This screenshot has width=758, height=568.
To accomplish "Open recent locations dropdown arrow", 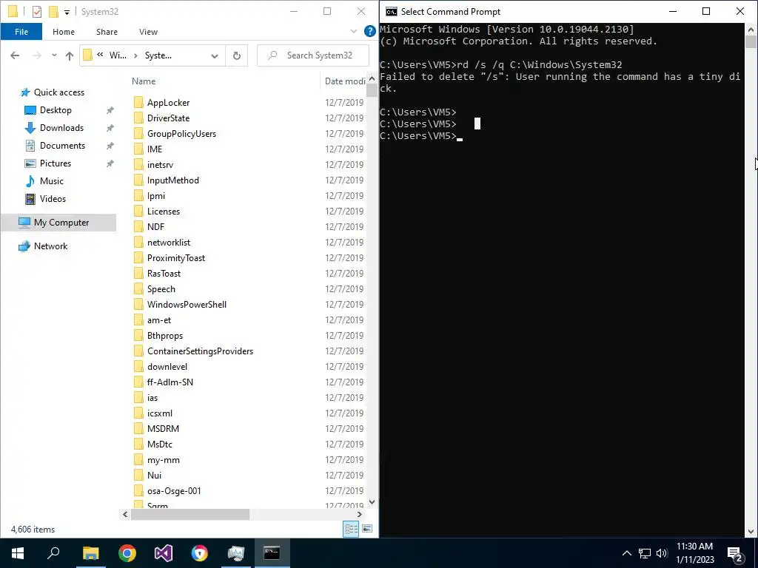I will click(54, 55).
